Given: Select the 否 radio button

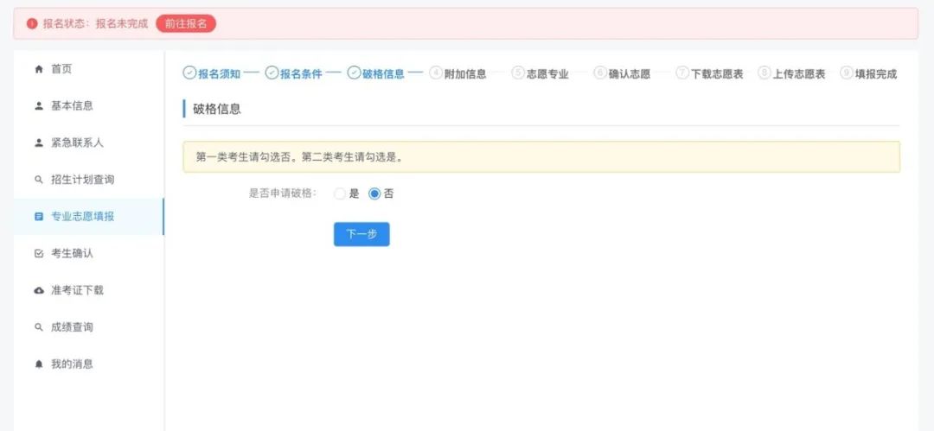Looking at the screenshot, I should click(x=374, y=194).
